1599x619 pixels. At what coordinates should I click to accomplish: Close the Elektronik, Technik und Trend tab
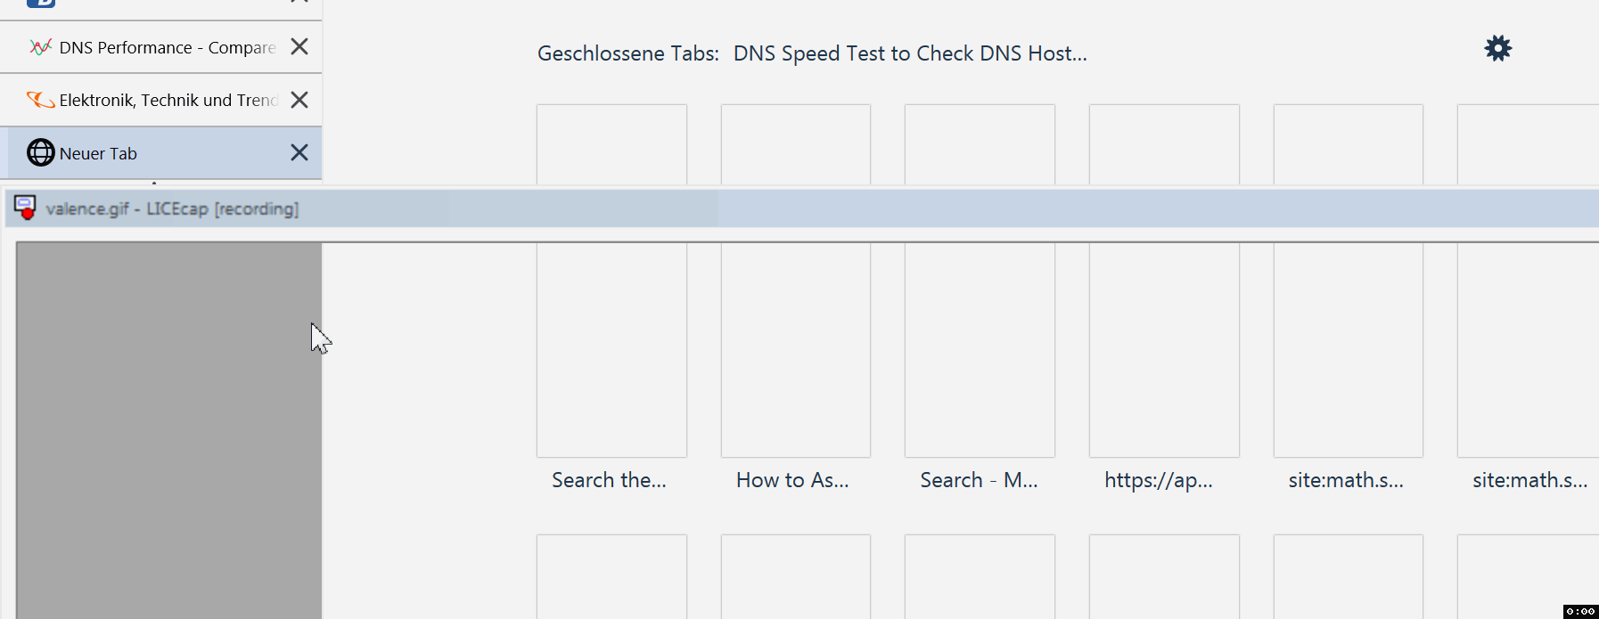[x=299, y=100]
